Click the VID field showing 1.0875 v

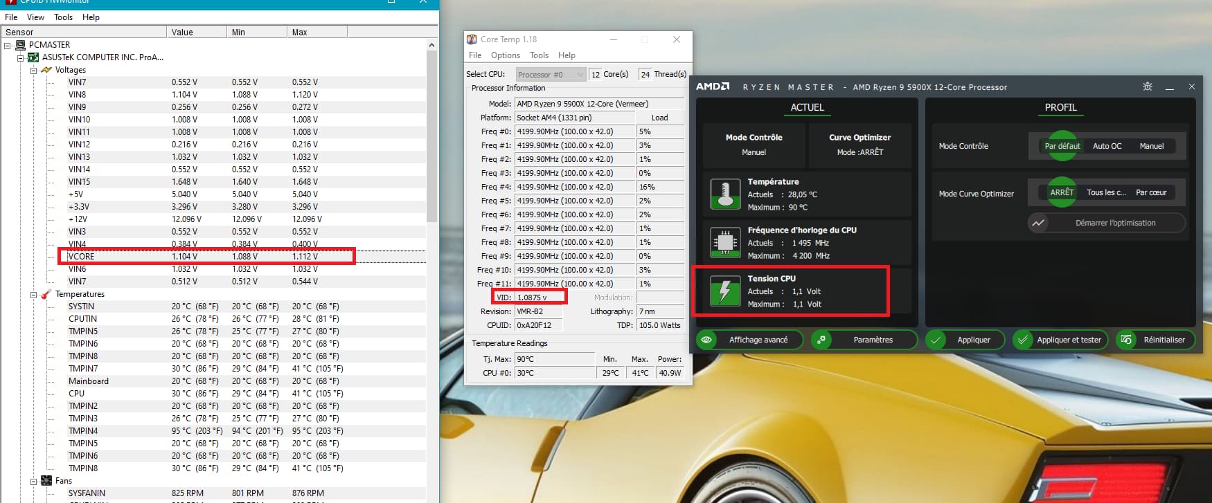(538, 298)
